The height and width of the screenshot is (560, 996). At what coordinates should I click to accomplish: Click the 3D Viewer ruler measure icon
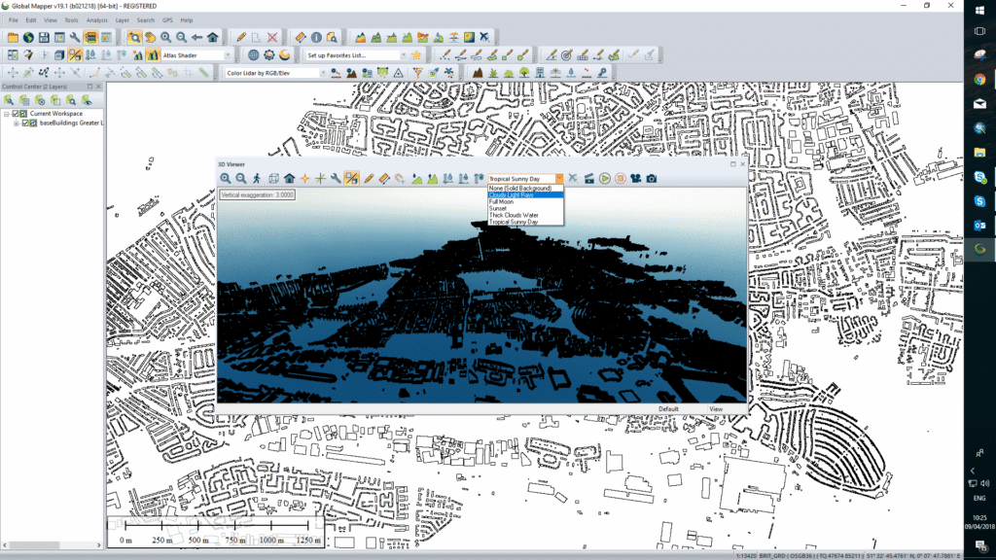click(384, 179)
